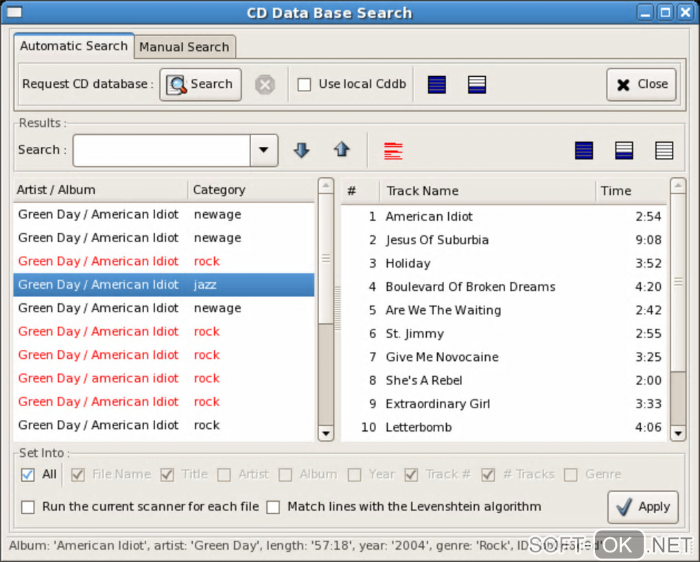Click album list scrollbar up arrow
The width and height of the screenshot is (700, 562).
(326, 185)
